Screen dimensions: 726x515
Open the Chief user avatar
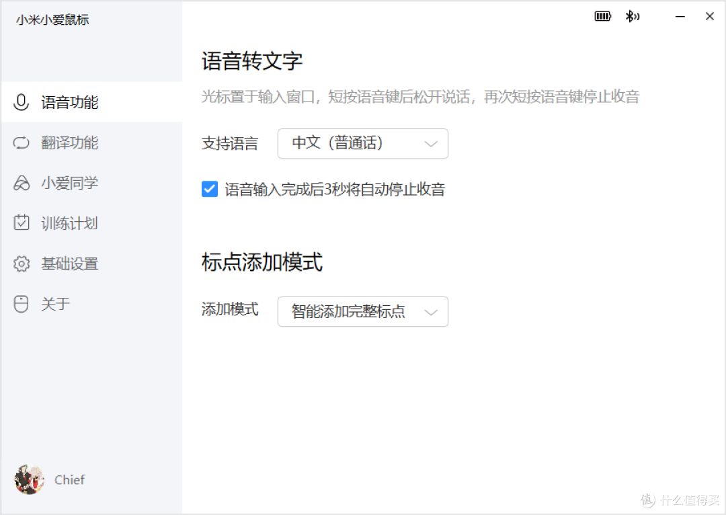[x=29, y=479]
